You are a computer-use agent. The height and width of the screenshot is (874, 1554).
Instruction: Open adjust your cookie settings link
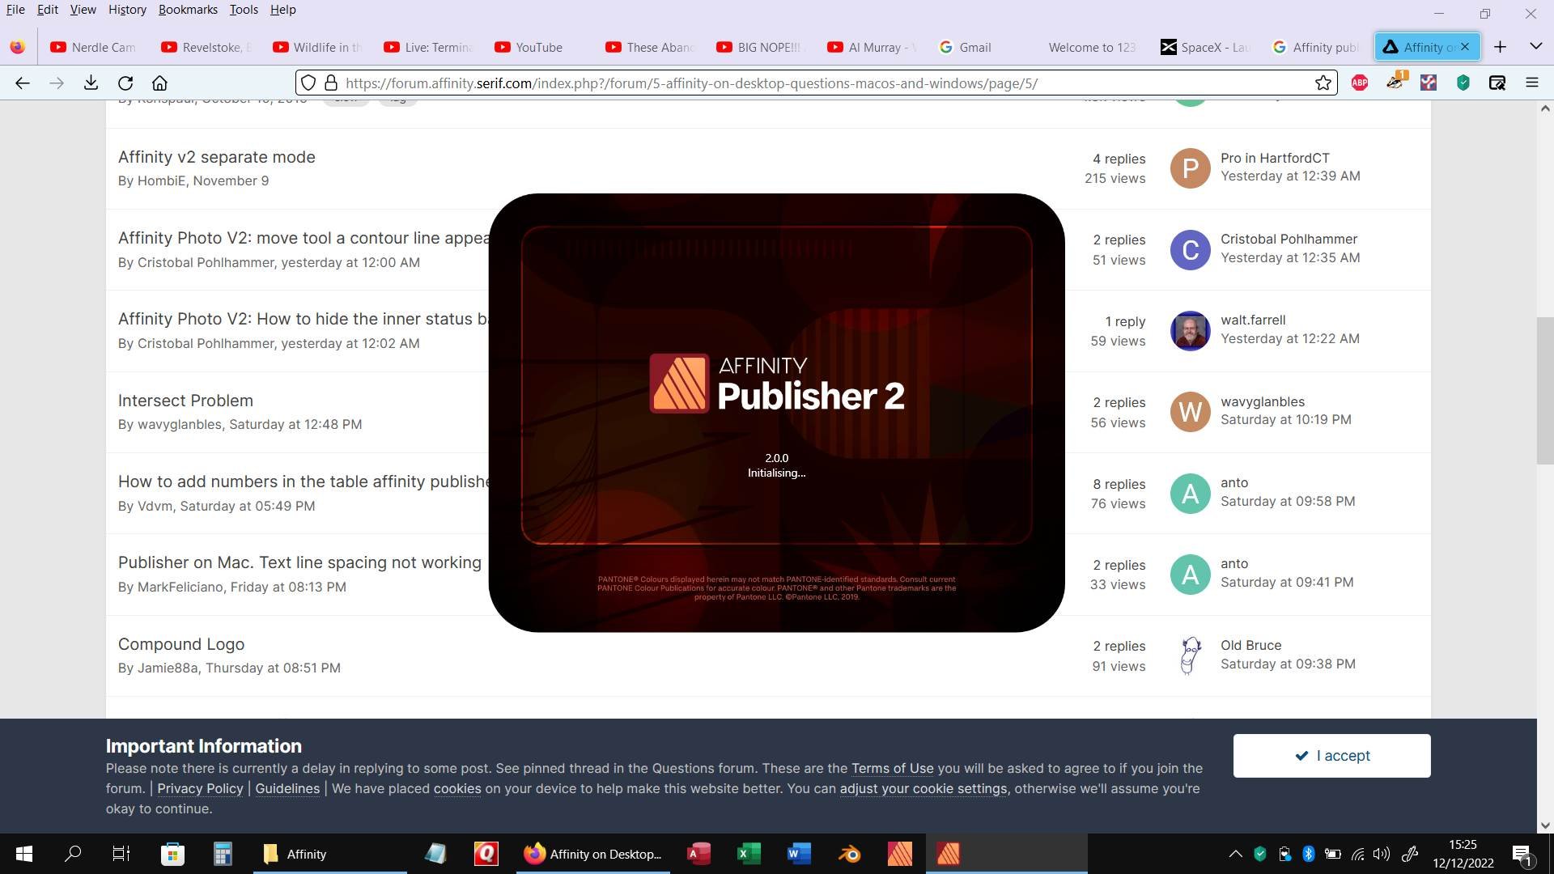coord(923,789)
